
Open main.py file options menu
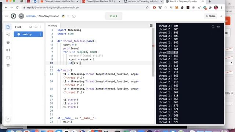(x=41, y=34)
